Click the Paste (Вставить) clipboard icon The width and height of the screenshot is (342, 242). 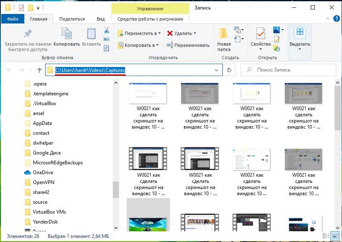coord(91,37)
